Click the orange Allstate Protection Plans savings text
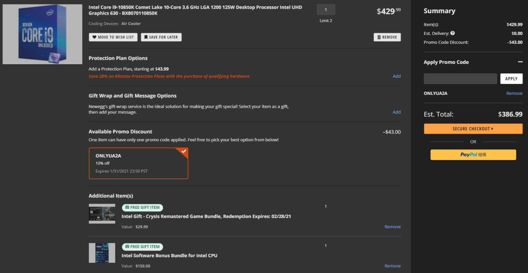 (x=169, y=76)
